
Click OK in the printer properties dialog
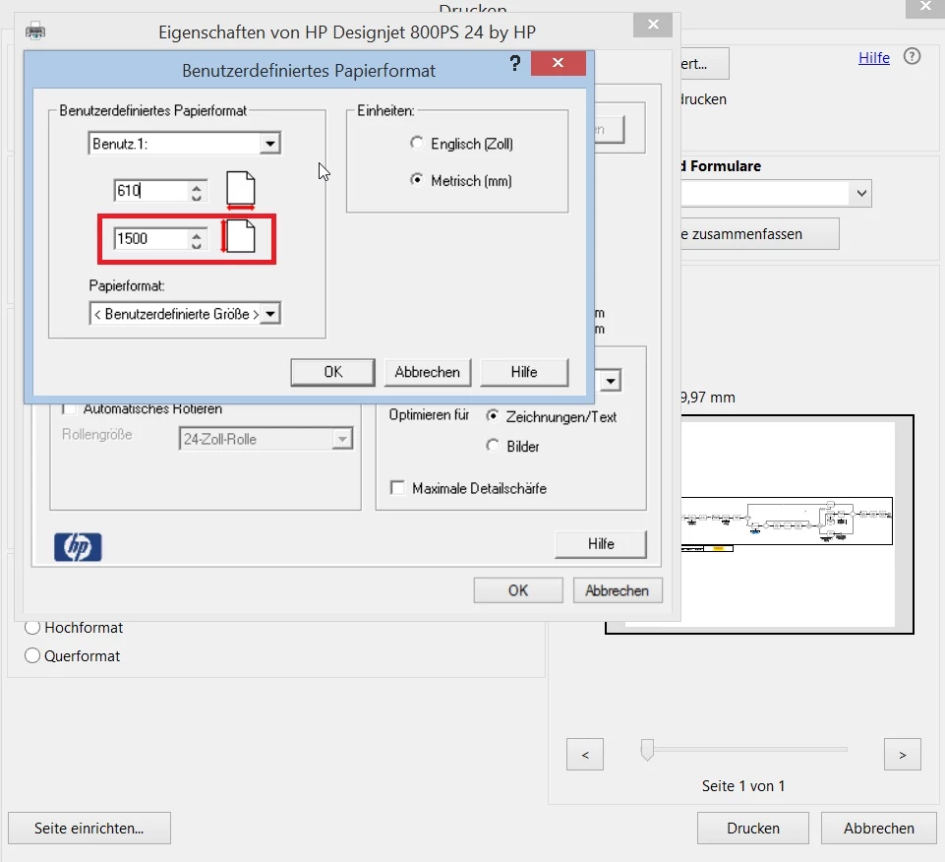[x=518, y=590]
